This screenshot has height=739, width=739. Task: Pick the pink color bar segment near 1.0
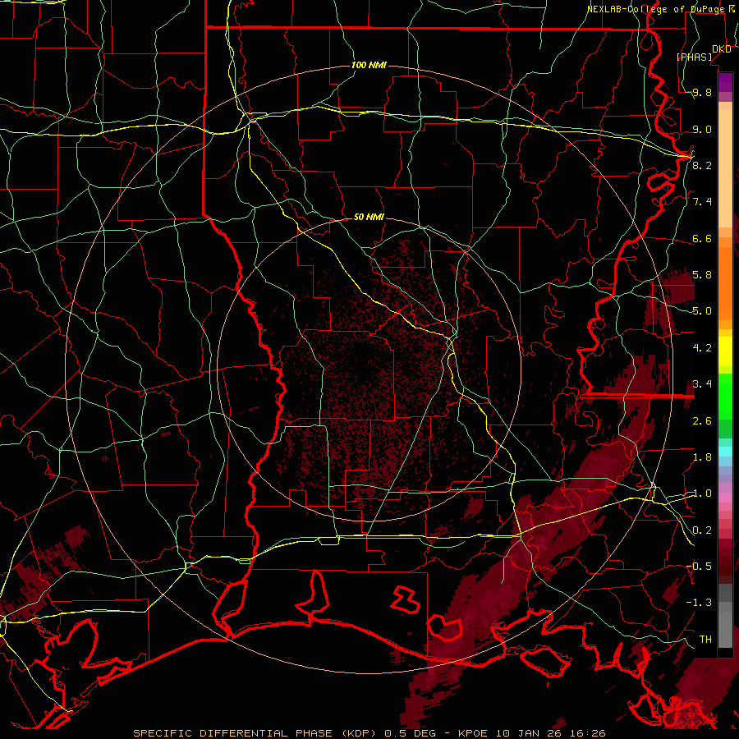point(725,498)
